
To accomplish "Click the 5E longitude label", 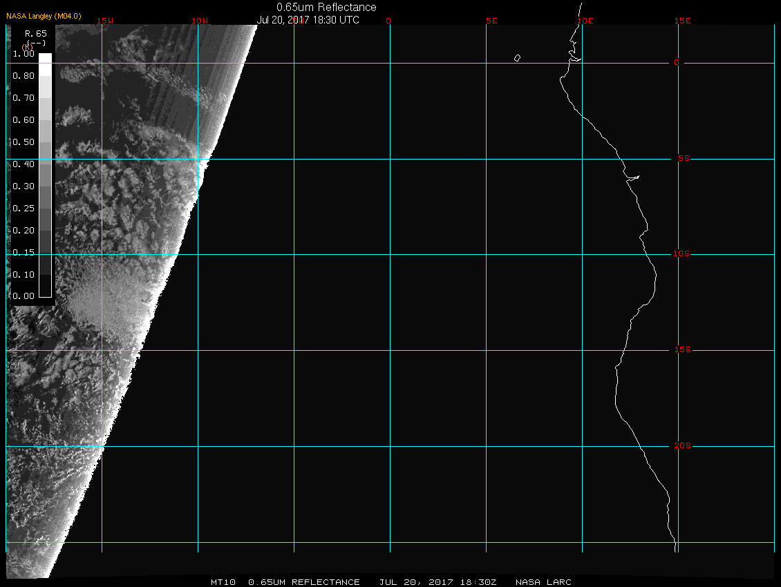I will tap(491, 21).
